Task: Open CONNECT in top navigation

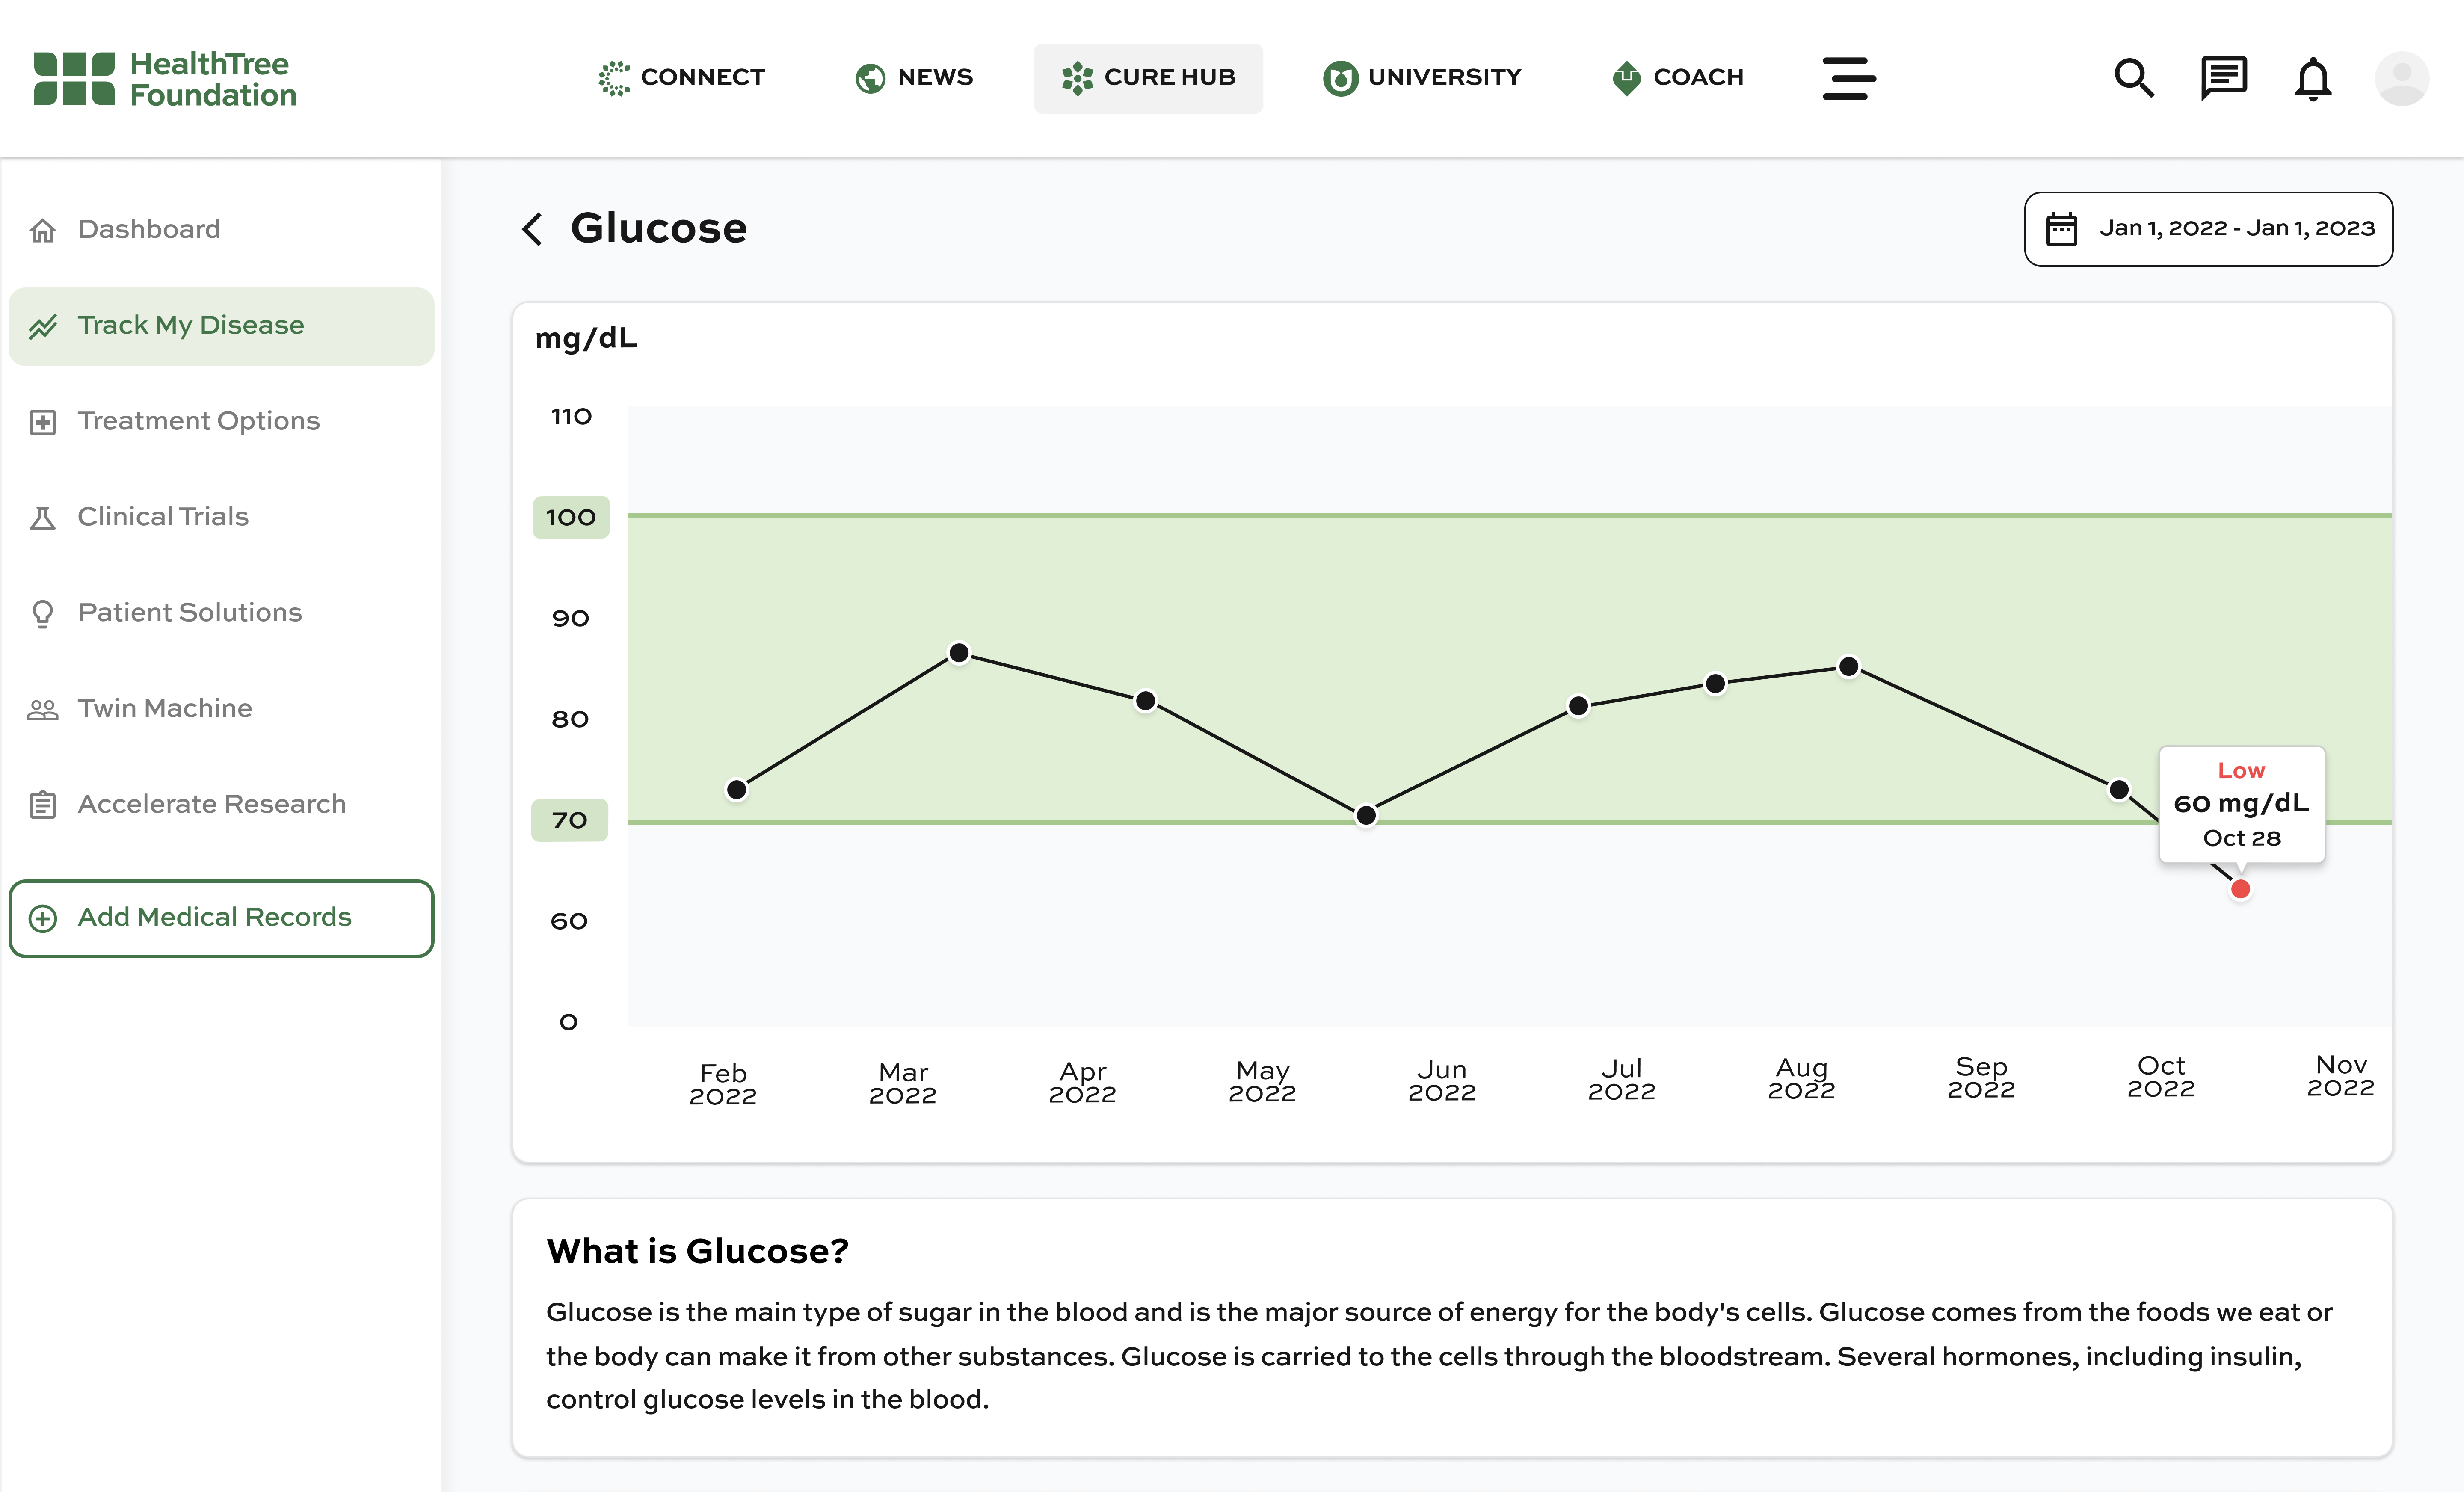Action: [682, 78]
